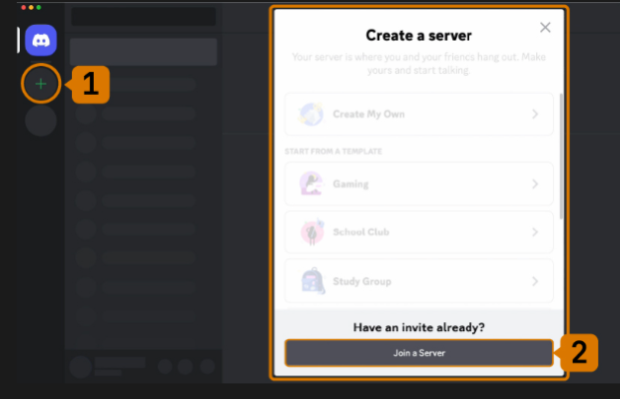Click the 'Create a server' heading
The image size is (620, 399).
click(x=418, y=36)
